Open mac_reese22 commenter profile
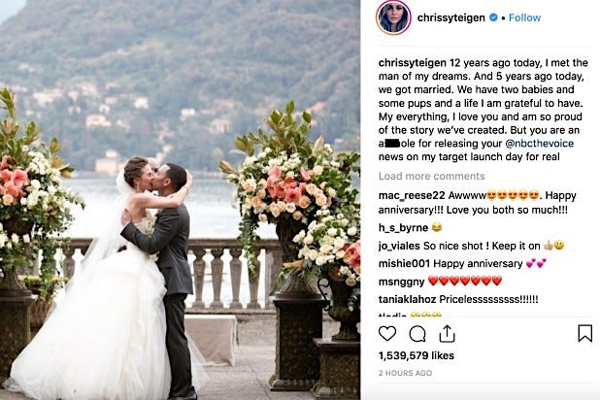The height and width of the screenshot is (400, 600). (x=412, y=195)
